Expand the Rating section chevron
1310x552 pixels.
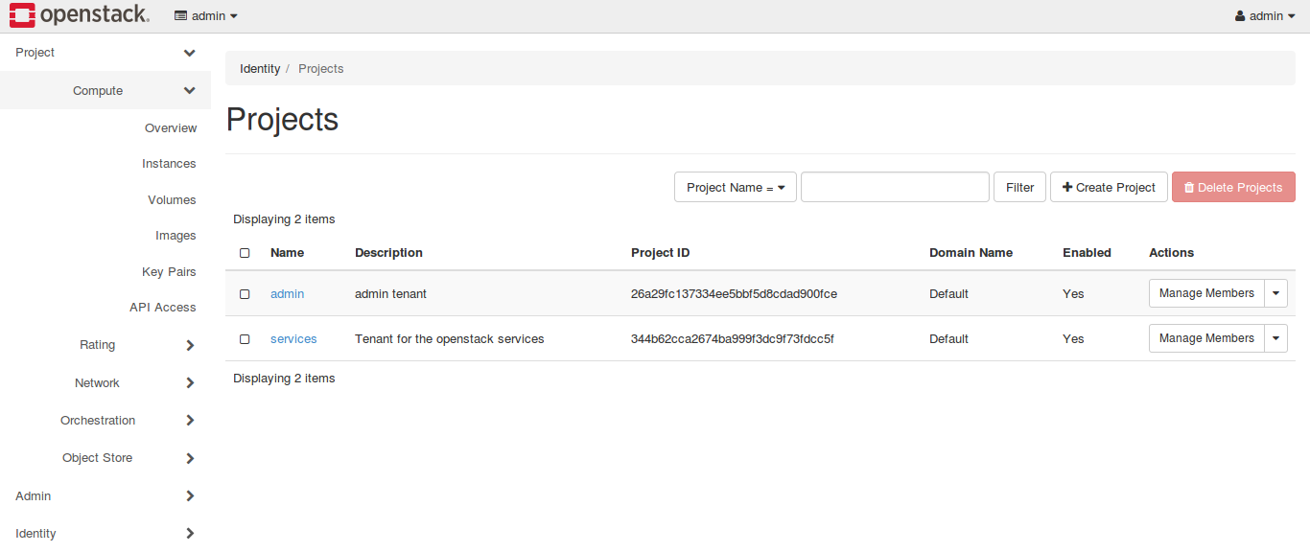click(x=190, y=345)
